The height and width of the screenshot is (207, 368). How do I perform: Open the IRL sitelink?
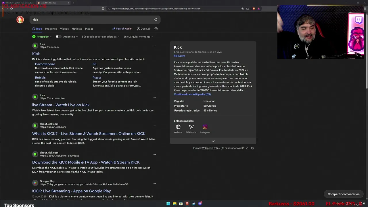[95, 64]
